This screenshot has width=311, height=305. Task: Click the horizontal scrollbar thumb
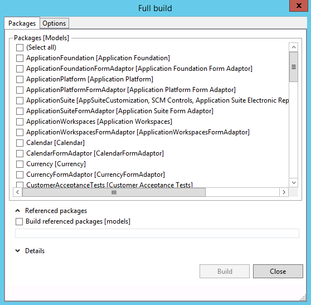114,192
